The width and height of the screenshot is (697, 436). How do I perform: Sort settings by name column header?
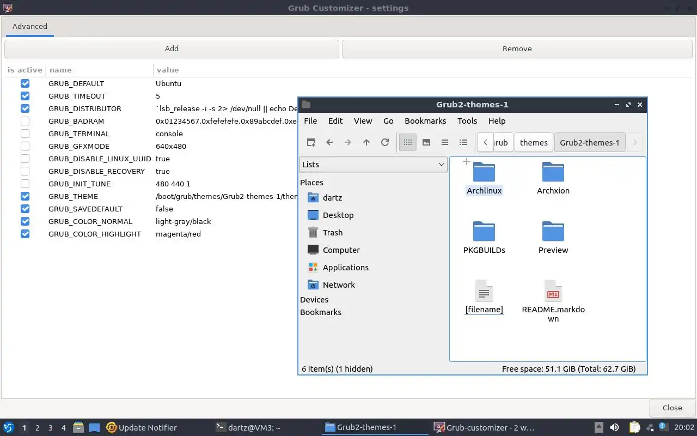point(60,70)
